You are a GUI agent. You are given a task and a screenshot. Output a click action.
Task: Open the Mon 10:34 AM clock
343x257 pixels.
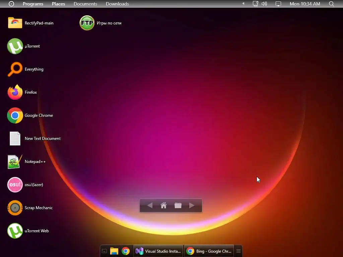[x=305, y=4]
